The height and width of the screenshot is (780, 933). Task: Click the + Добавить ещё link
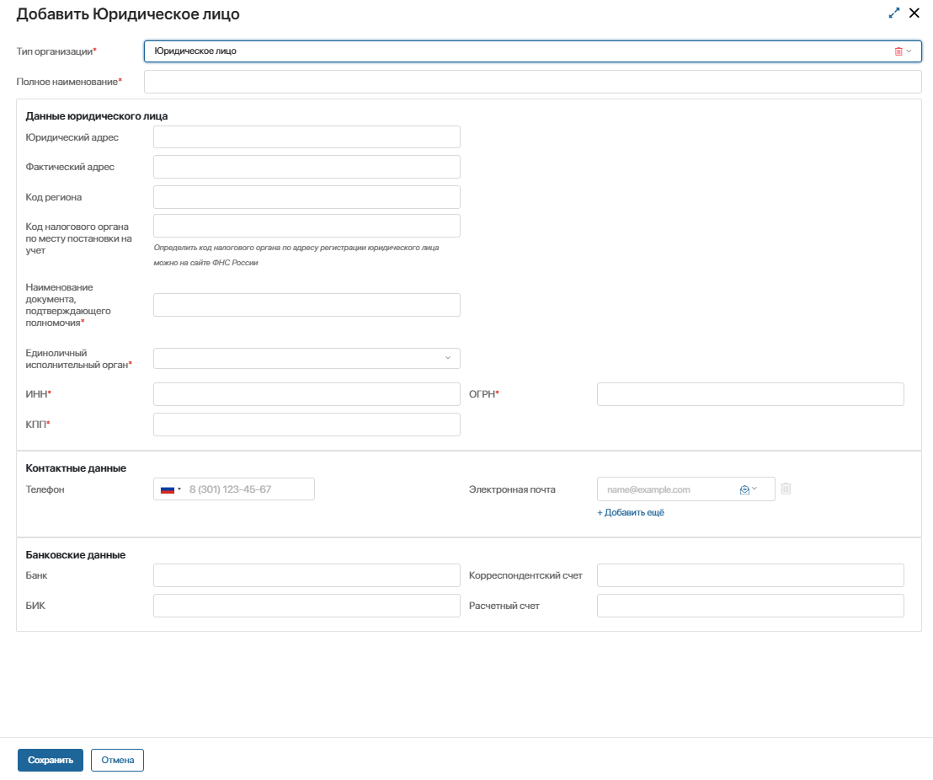(x=631, y=512)
